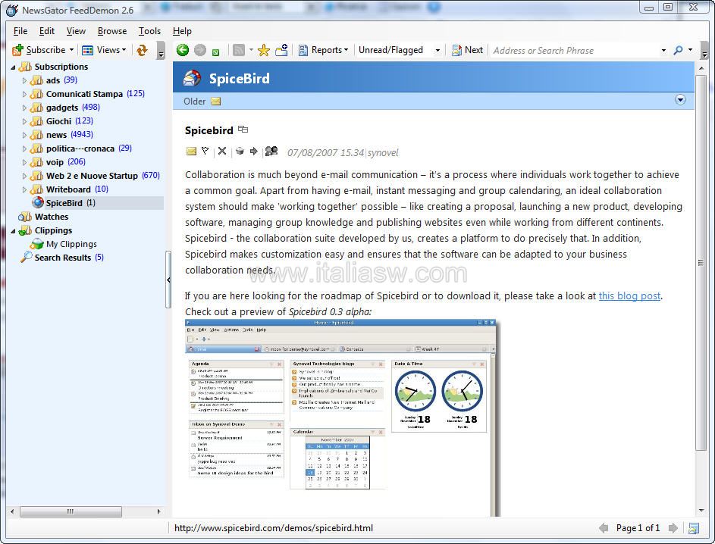Open the View menu
This screenshot has height=544, width=715.
76,31
